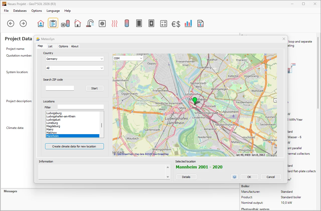The width and height of the screenshot is (321, 211).
Task: Expand the 'All' region dropdown
Action: (75, 68)
